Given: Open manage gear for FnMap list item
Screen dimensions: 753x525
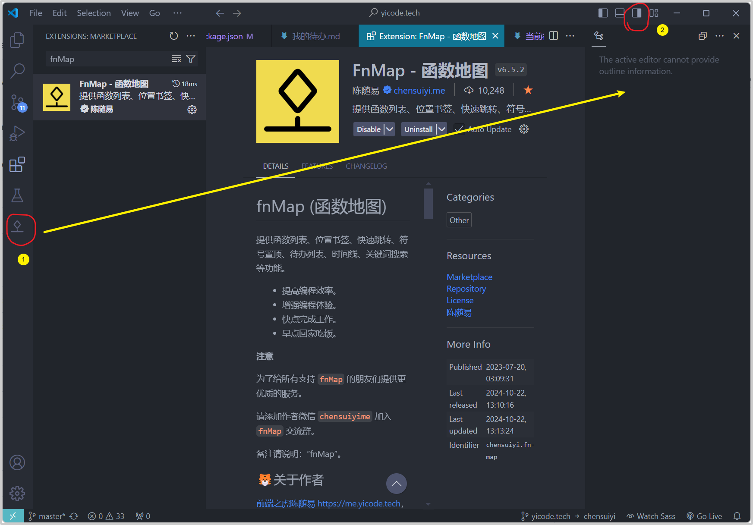Looking at the screenshot, I should (x=192, y=110).
